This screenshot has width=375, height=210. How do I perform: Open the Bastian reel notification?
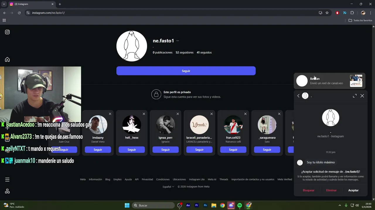[x=330, y=81]
